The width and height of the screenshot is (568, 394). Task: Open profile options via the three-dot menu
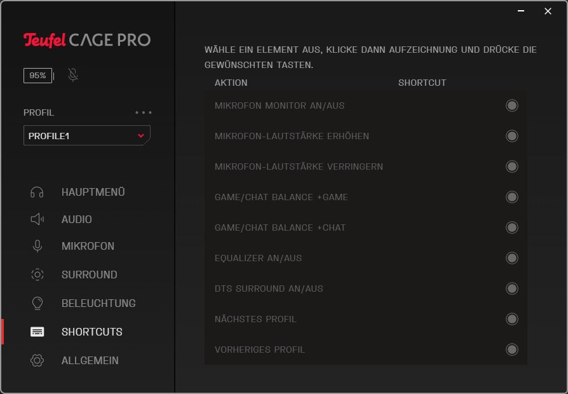pyautogui.click(x=144, y=112)
